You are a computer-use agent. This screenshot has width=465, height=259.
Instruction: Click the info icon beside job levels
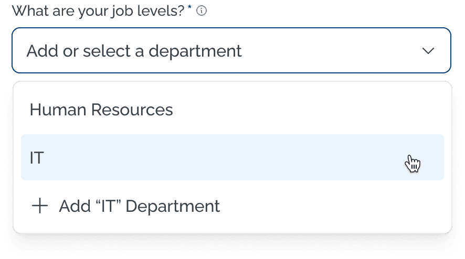[x=202, y=10]
